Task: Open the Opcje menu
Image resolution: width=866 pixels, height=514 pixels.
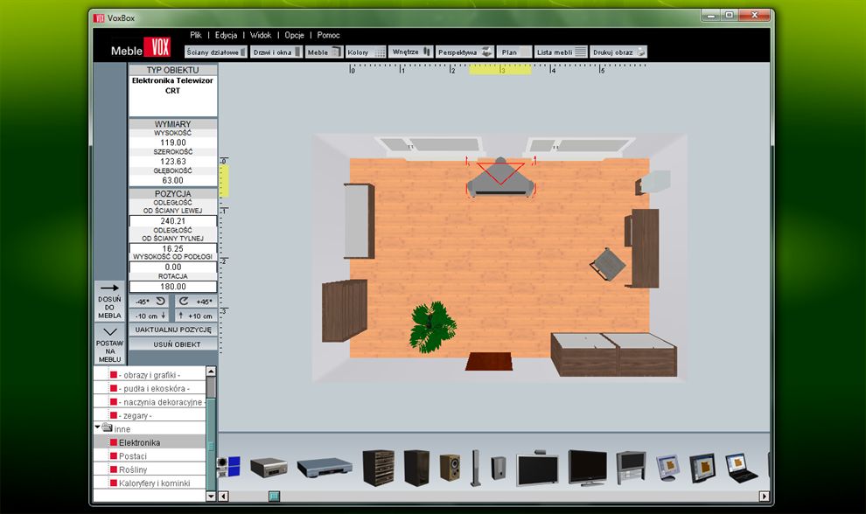Action: coord(294,35)
